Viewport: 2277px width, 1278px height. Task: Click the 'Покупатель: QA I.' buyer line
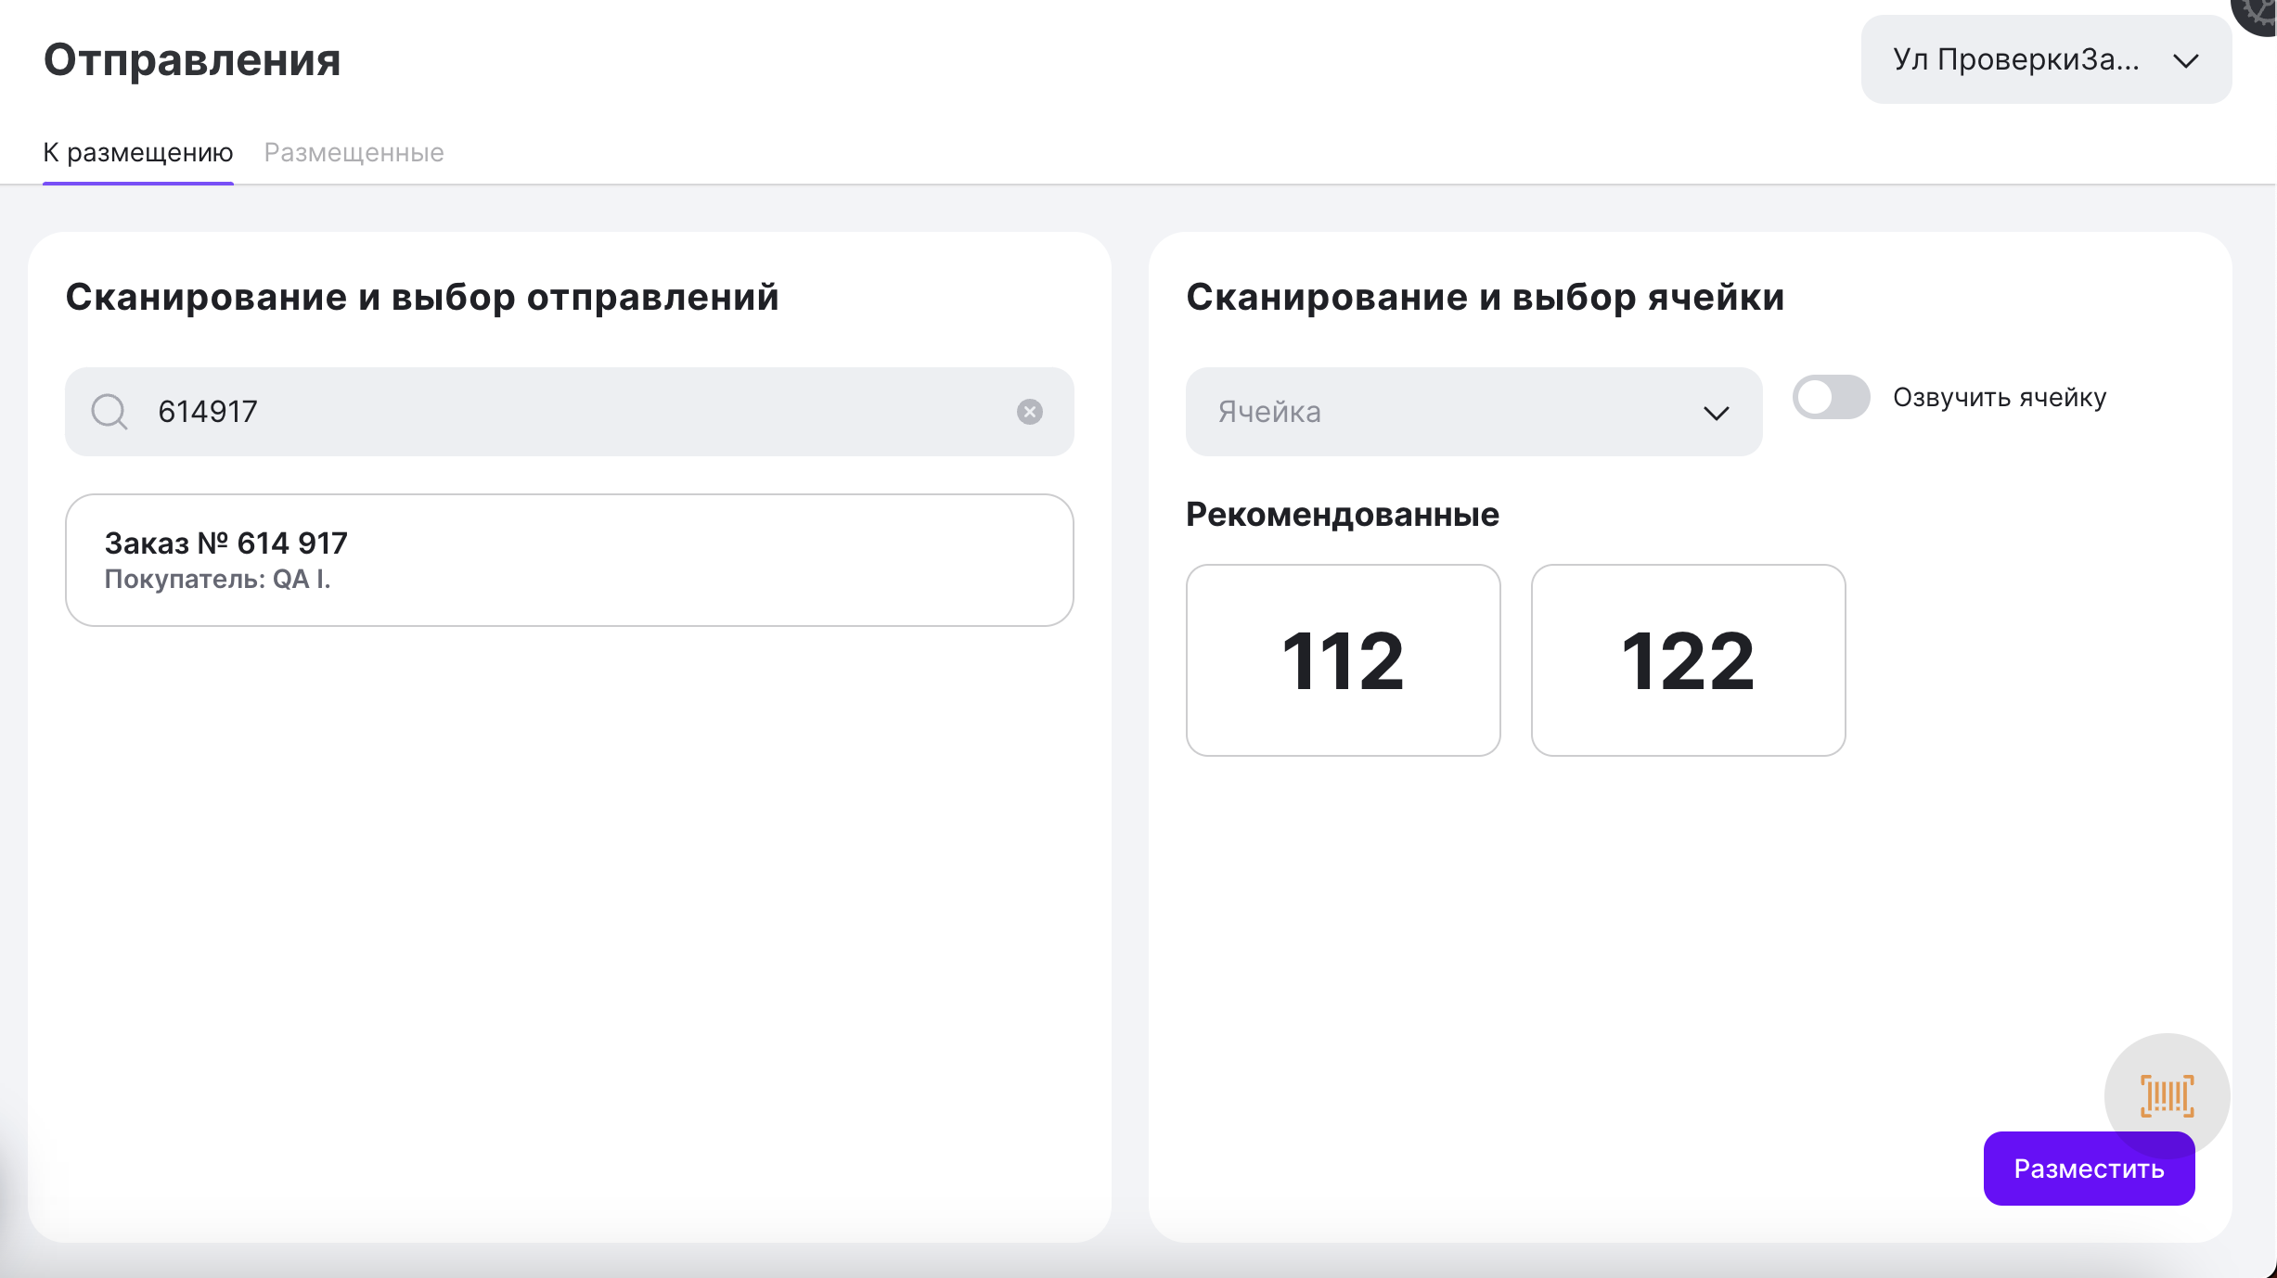tap(217, 580)
